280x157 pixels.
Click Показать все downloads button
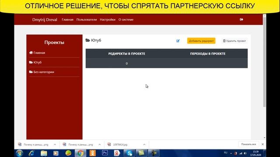248,144
